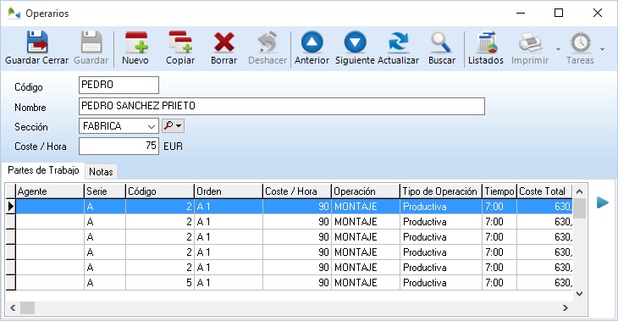Click the greyed Guardar floppy icon
The image size is (618, 321).
[91, 42]
